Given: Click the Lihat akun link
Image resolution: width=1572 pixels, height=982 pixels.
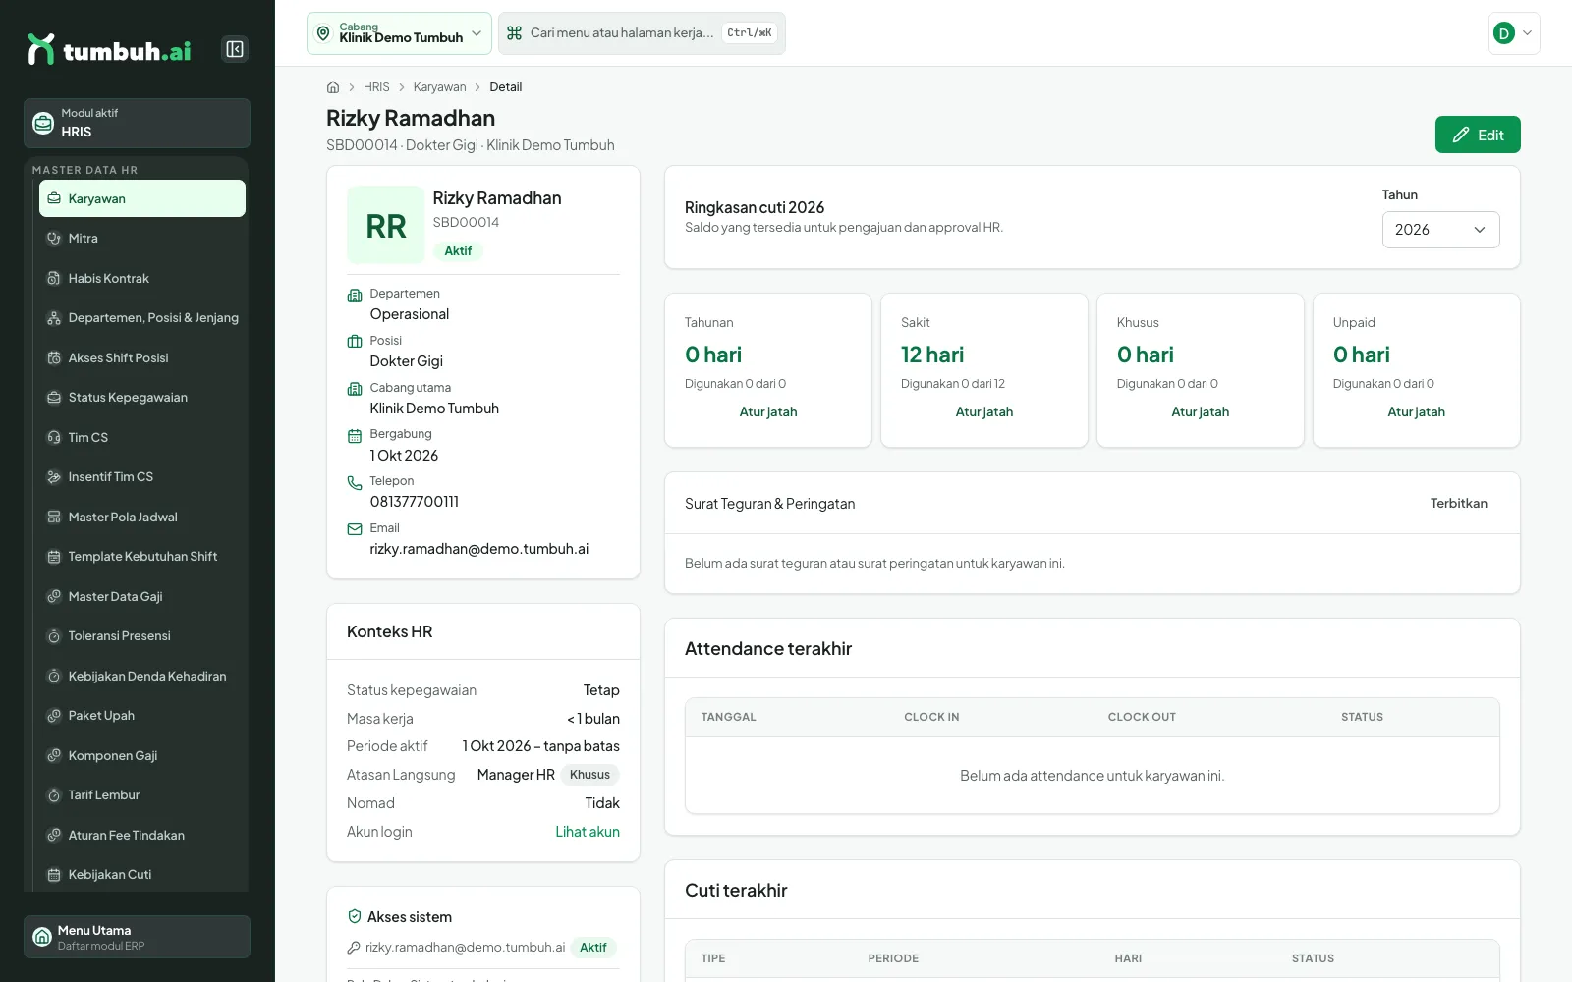Looking at the screenshot, I should (588, 832).
